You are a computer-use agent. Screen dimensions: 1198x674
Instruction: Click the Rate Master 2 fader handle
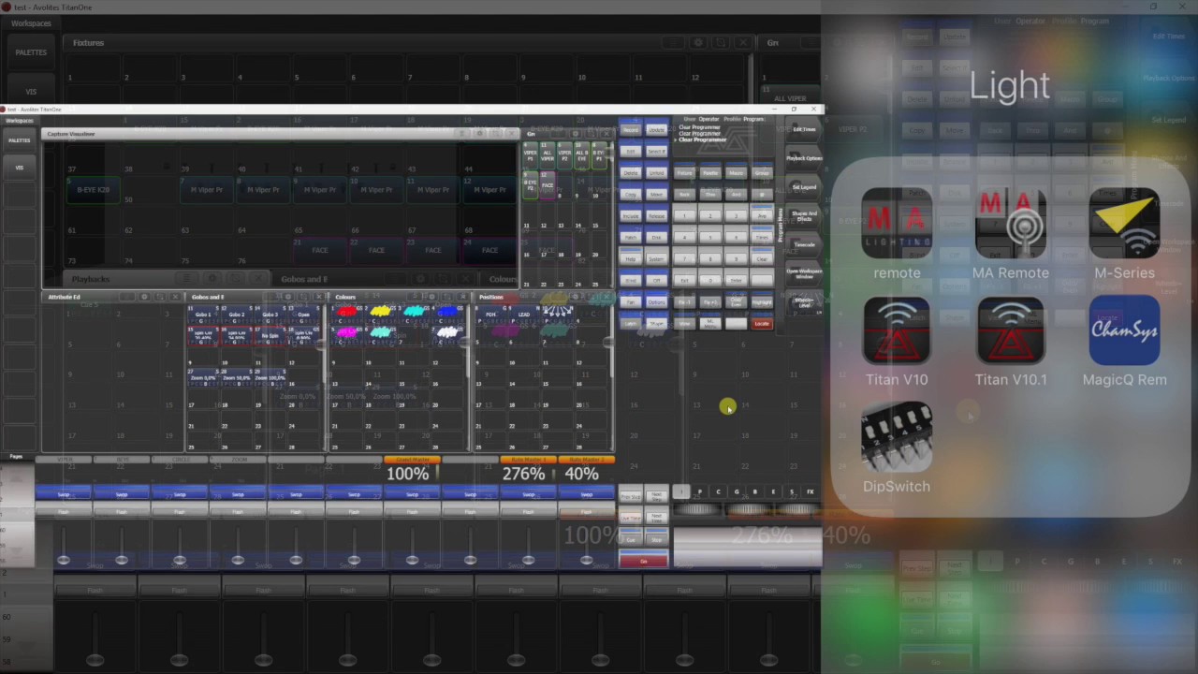(x=586, y=560)
